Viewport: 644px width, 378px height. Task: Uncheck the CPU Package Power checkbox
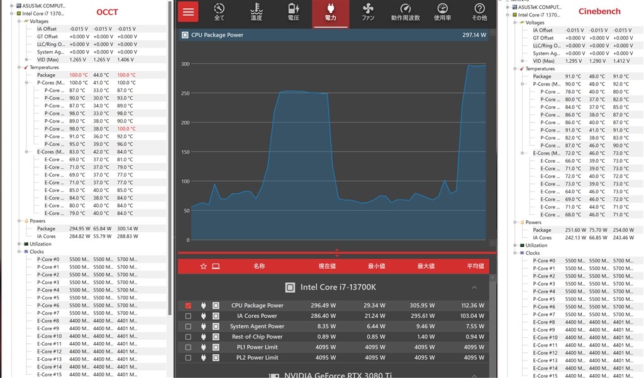tap(188, 305)
